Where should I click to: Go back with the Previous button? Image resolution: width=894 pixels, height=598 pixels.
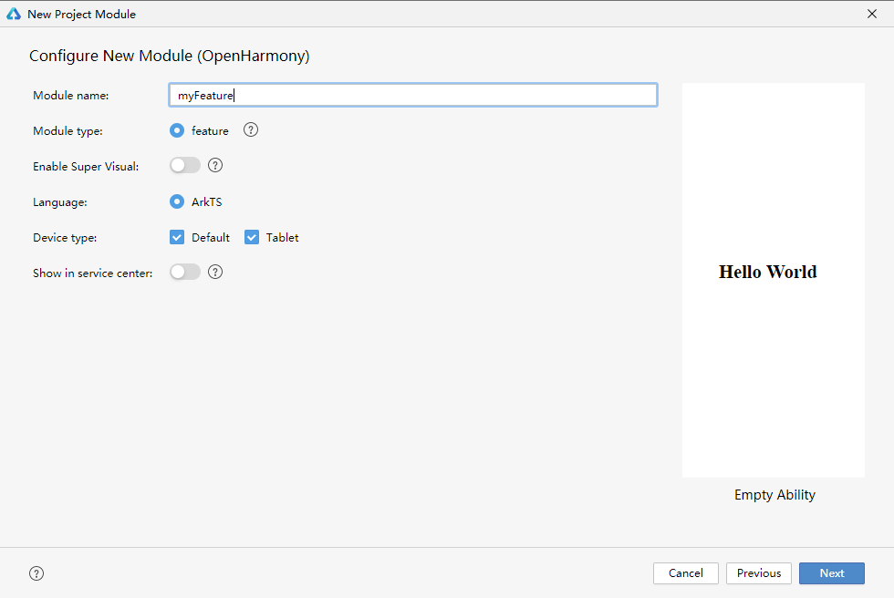759,573
